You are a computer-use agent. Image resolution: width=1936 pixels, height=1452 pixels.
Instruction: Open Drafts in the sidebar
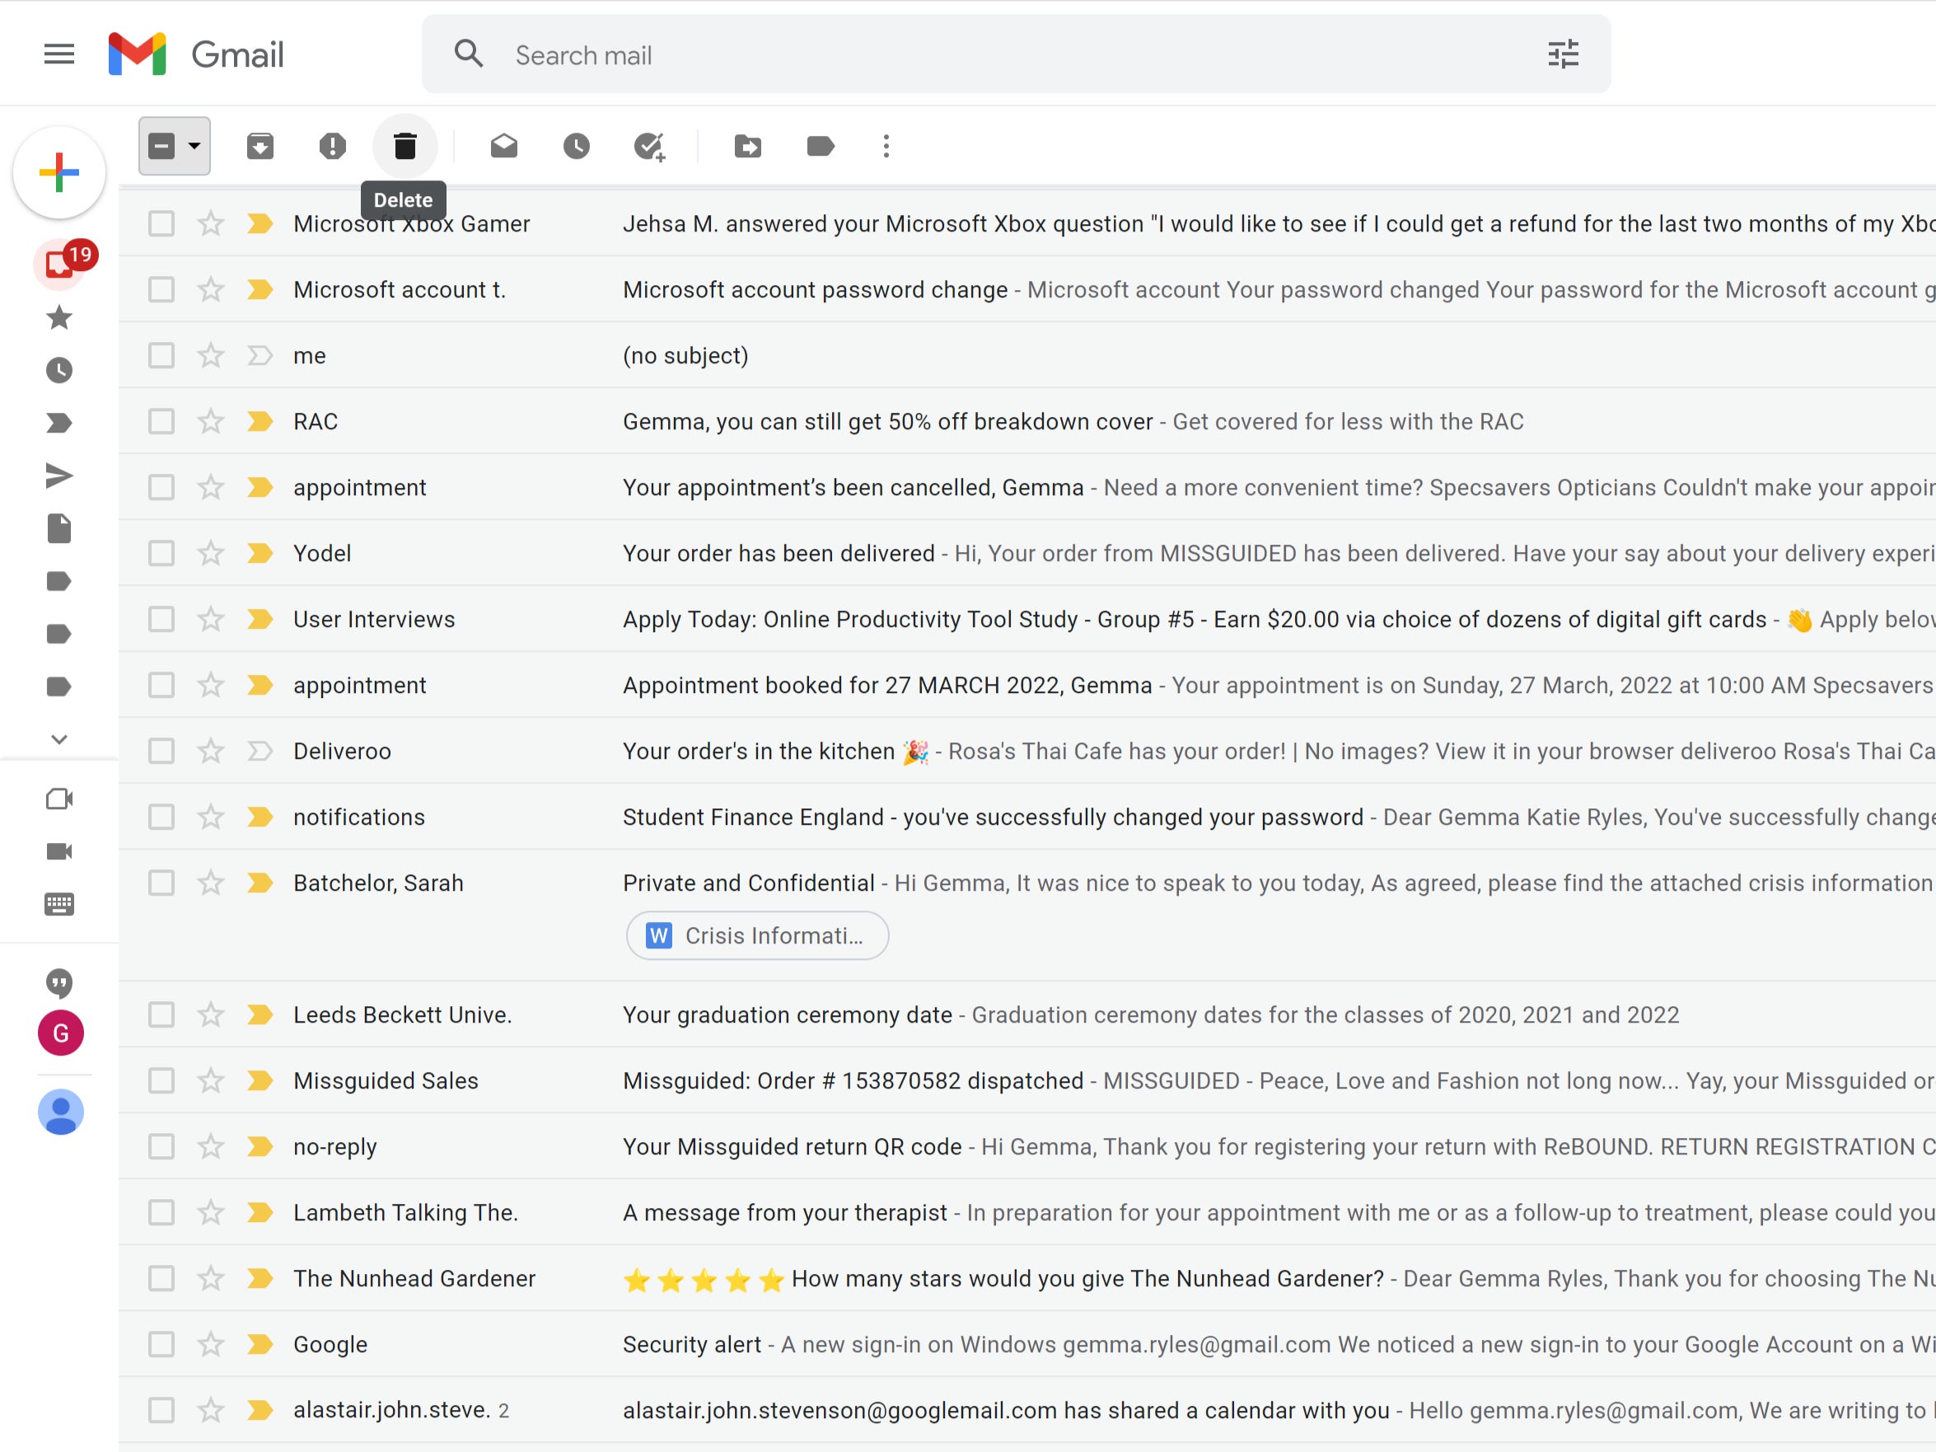point(58,528)
